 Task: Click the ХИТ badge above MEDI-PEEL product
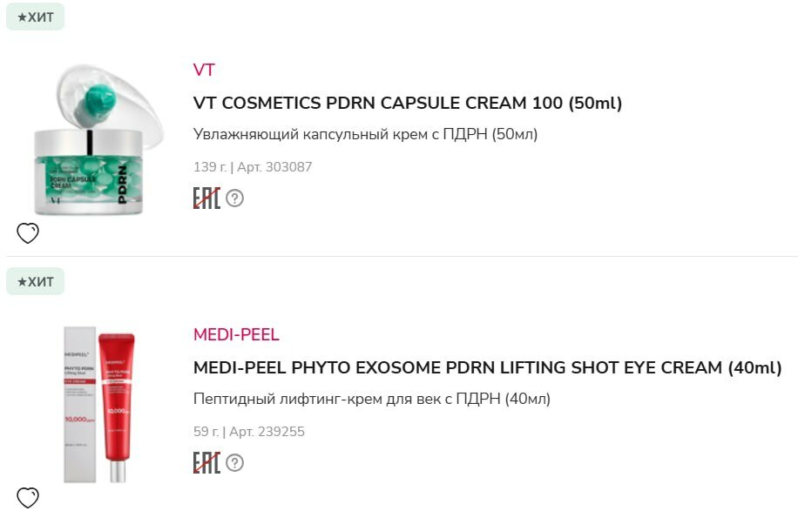[36, 281]
